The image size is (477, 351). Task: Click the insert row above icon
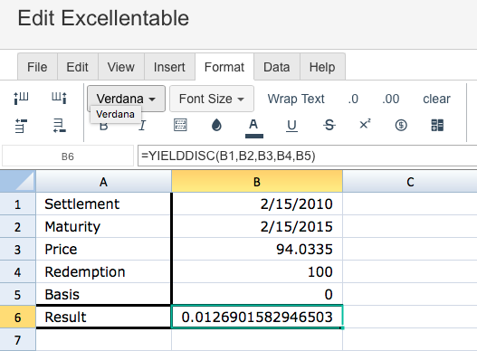pos(21,126)
